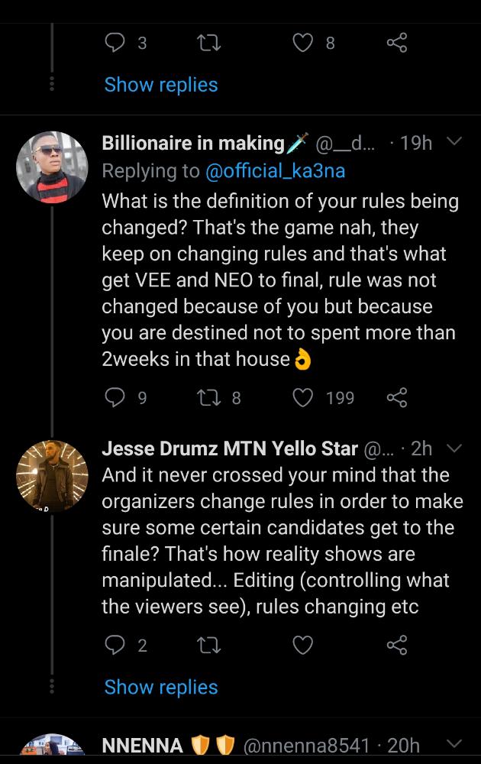The height and width of the screenshot is (764, 481).
Task: Expand options arrow on NNENNA's tweet
Action: (454, 743)
